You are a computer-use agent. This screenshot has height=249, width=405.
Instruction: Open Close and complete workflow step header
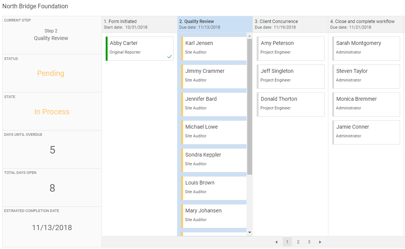click(366, 24)
